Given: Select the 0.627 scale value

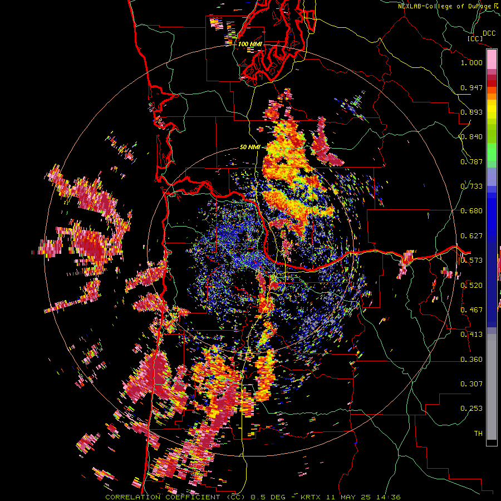Looking at the screenshot, I should [471, 236].
